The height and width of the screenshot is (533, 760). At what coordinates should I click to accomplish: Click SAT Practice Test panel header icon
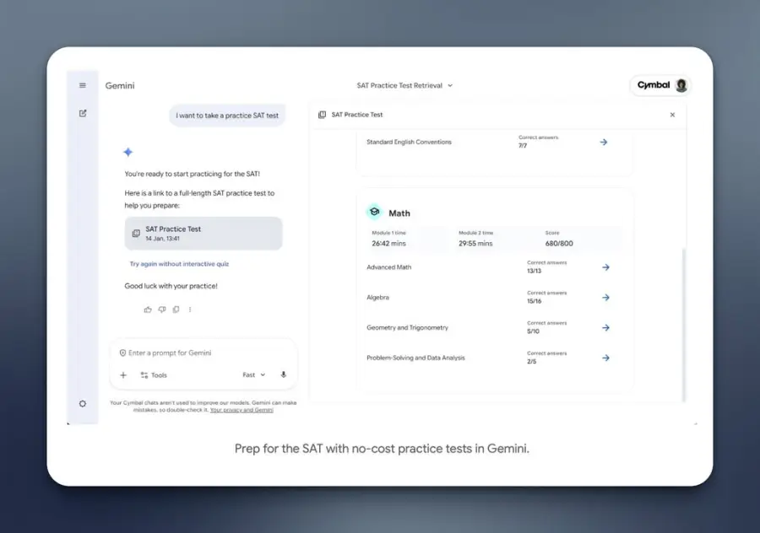pos(322,115)
